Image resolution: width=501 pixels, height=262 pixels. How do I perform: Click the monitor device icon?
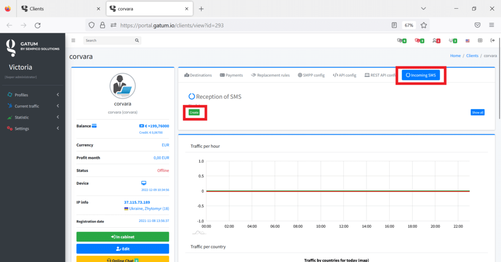click(144, 183)
